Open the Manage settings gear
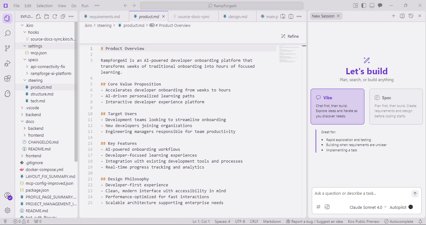This screenshot has width=426, height=225. [8, 210]
